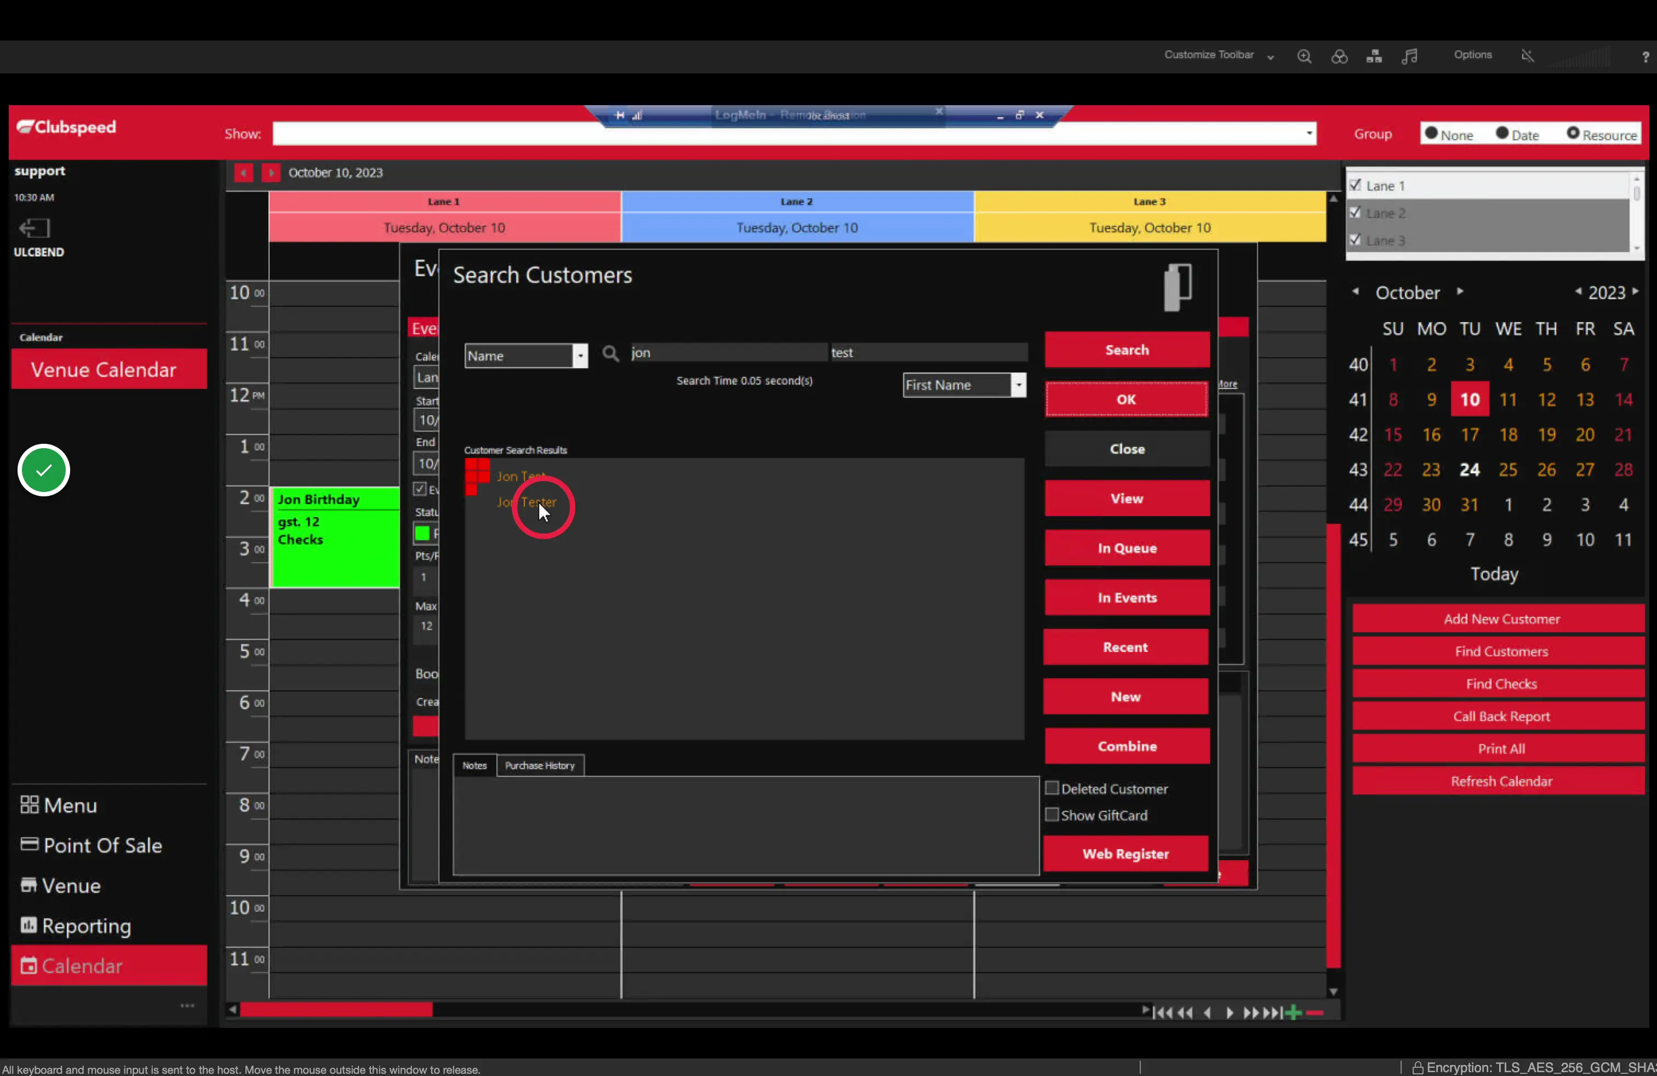Click the zoom magnifier icon in top toolbar
The height and width of the screenshot is (1076, 1657).
1304,56
